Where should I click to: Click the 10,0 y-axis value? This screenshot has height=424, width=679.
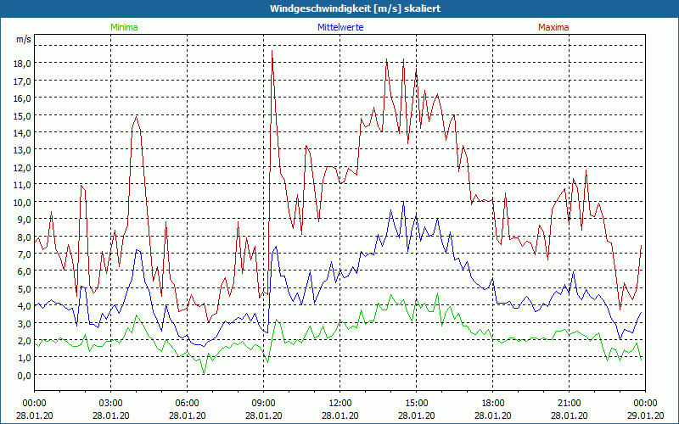22,202
